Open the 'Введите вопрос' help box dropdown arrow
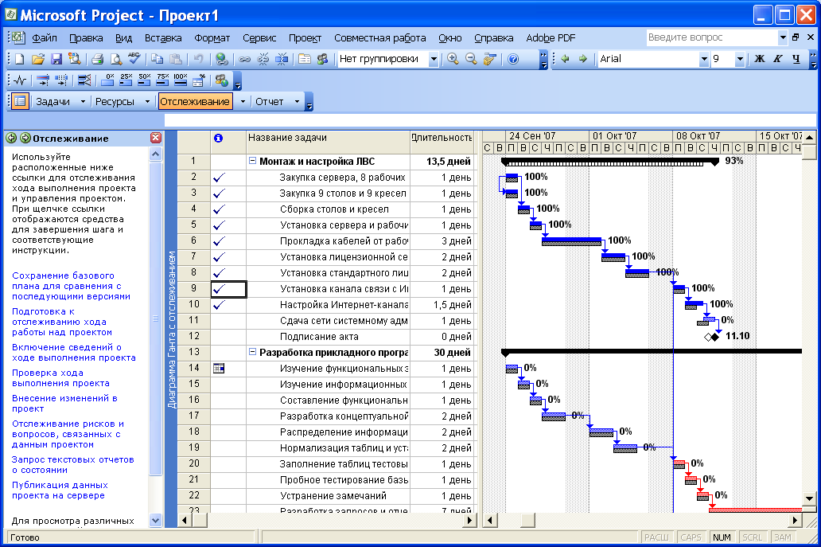Screen dimensions: 821x547 pos(783,37)
